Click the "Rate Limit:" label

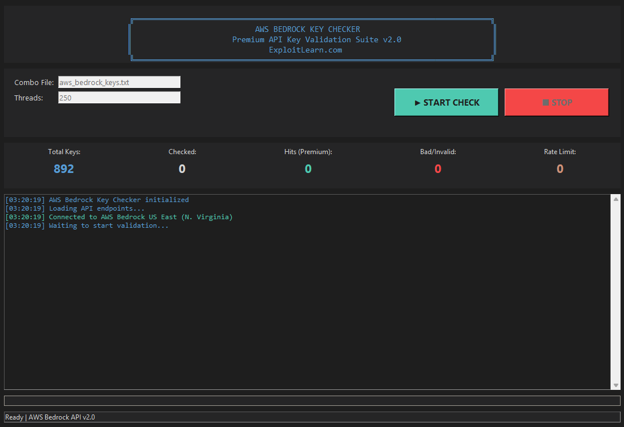[x=560, y=152]
